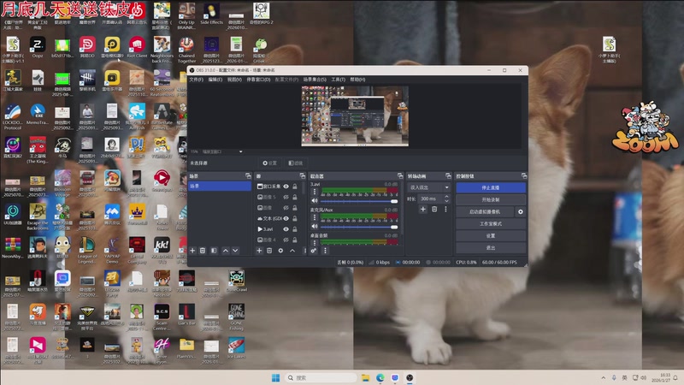Add a new scene with the plus icon
Viewport: 684px width, 385px height.
193,251
